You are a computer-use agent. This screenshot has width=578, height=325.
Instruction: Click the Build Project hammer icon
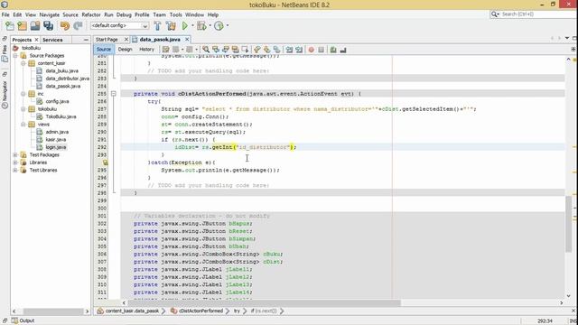coord(157,26)
